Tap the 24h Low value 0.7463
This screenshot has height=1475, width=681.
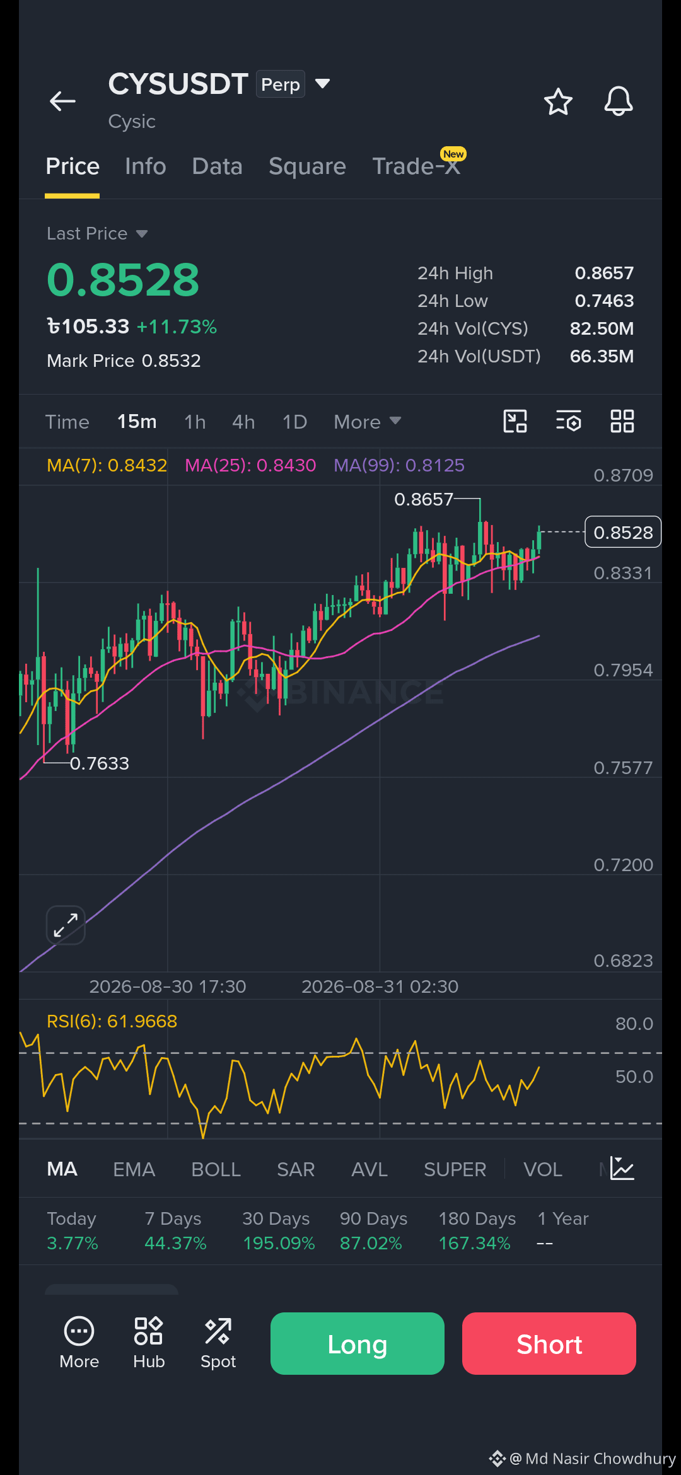604,301
